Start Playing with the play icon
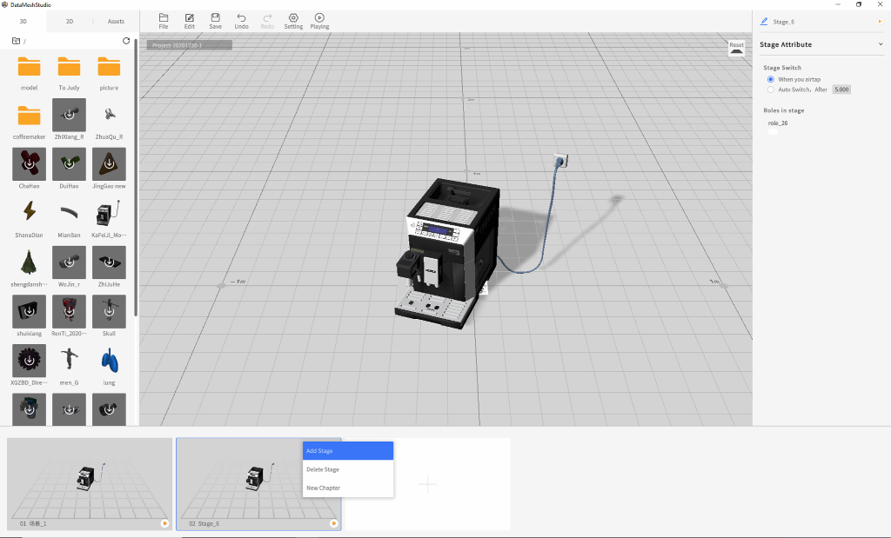891x538 pixels. (319, 21)
